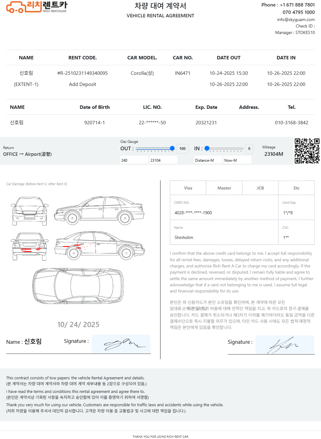Click the top-row side view car diagram
Screen dimensions: 321x439
pos(99,210)
